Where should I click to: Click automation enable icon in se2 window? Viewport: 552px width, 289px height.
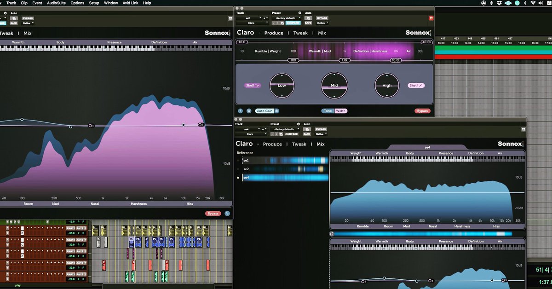click(308, 18)
